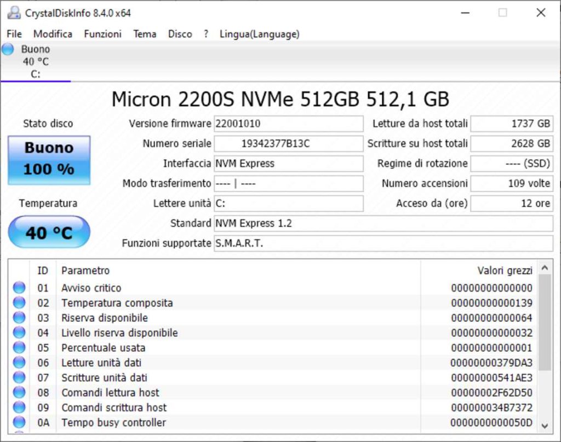Click the 40 °C temperature button
The height and width of the screenshot is (442, 561).
click(49, 232)
